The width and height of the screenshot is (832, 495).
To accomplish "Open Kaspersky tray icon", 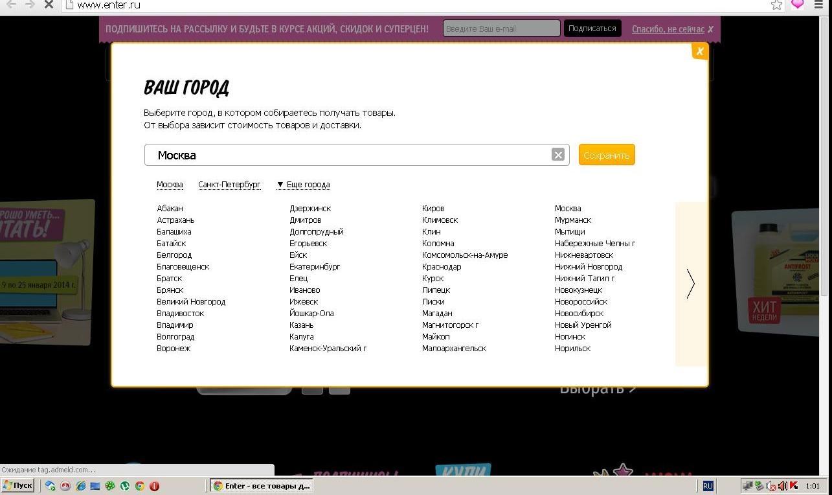I will click(794, 486).
